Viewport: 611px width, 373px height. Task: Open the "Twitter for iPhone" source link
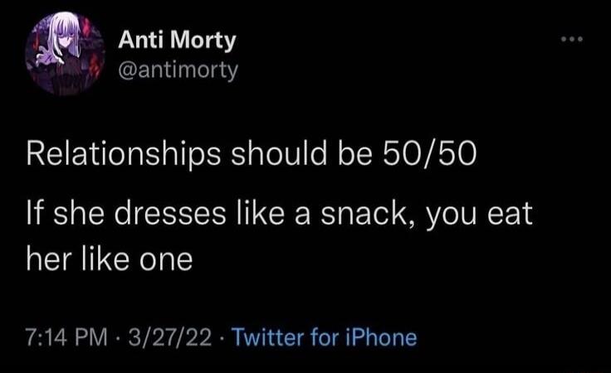pyautogui.click(x=324, y=337)
